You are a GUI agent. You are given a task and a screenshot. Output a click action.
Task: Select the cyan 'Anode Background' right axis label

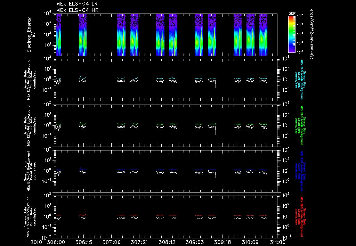click(300, 80)
